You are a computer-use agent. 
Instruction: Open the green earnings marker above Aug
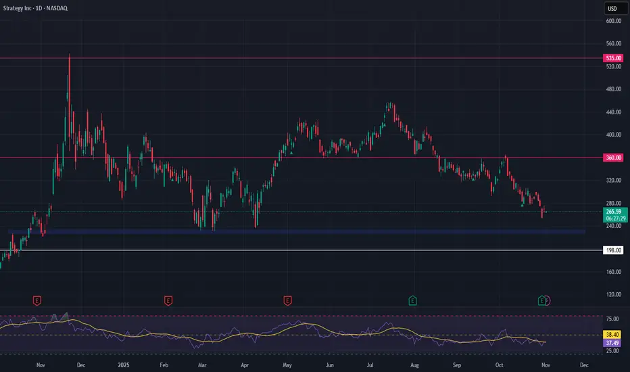click(412, 300)
